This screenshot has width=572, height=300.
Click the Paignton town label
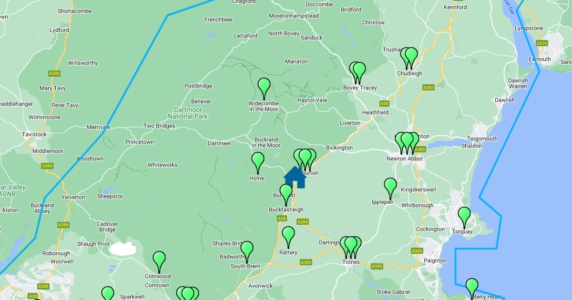tap(435, 260)
